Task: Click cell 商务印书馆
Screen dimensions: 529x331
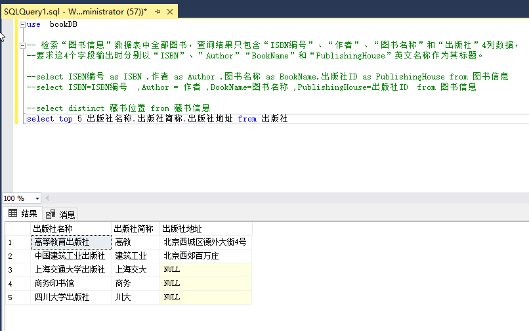Action: (x=71, y=284)
